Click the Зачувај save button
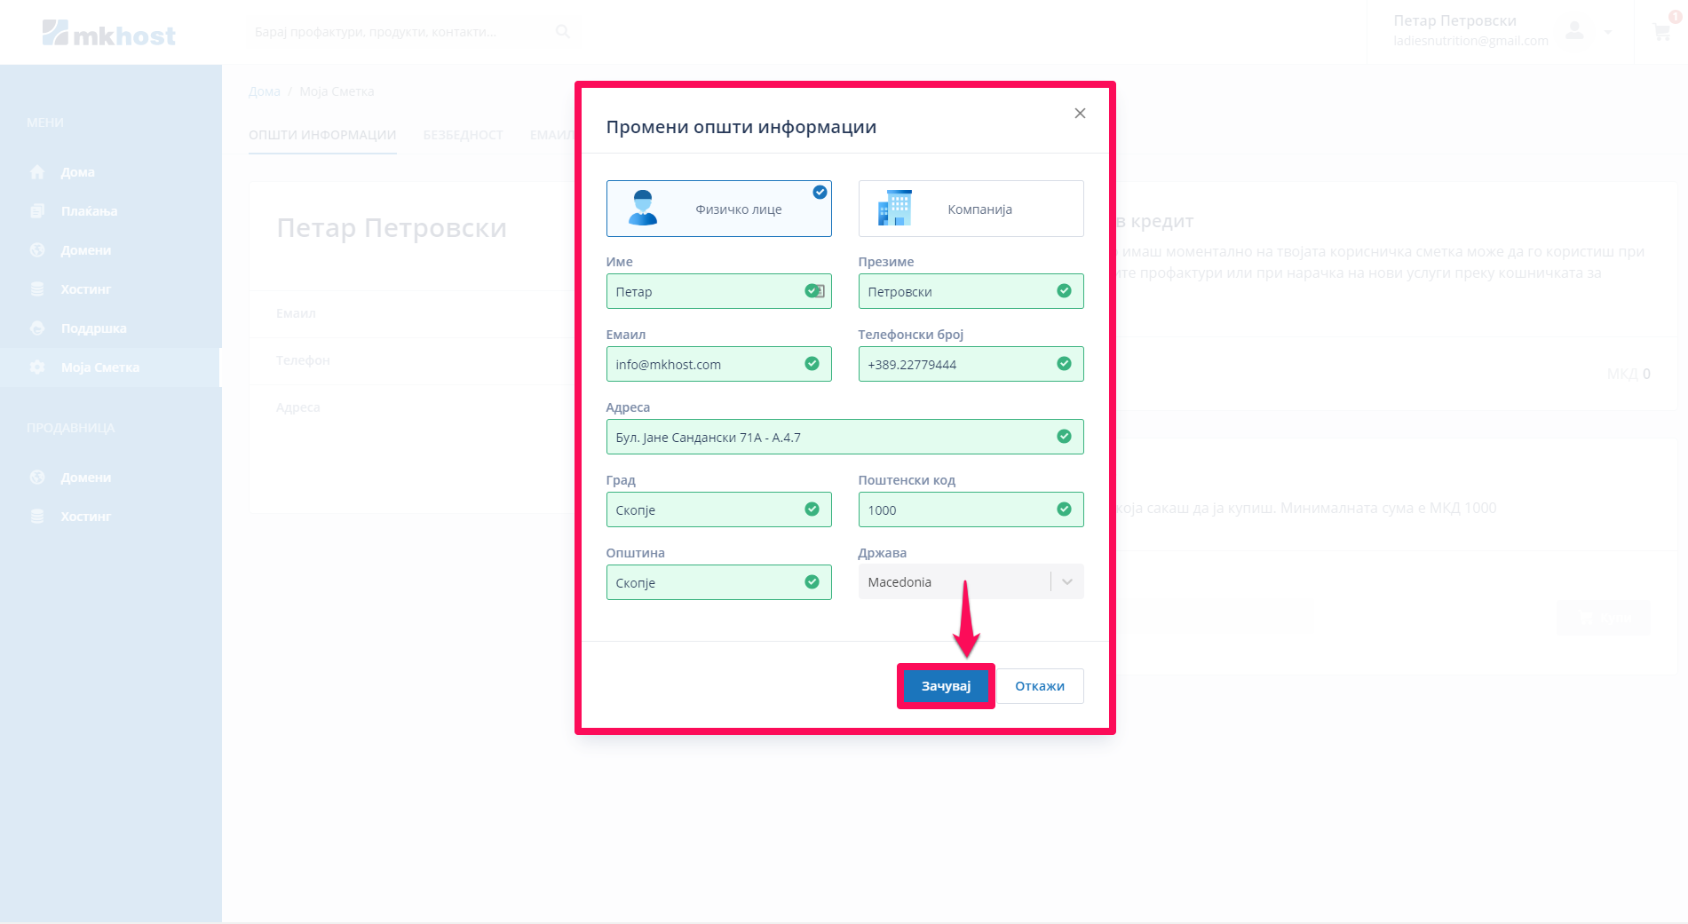The height and width of the screenshot is (924, 1688). tap(946, 686)
